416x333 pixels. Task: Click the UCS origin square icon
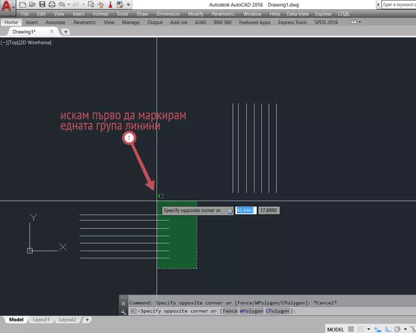pos(30,250)
